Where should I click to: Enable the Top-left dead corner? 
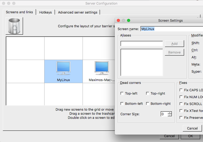(x=122, y=94)
